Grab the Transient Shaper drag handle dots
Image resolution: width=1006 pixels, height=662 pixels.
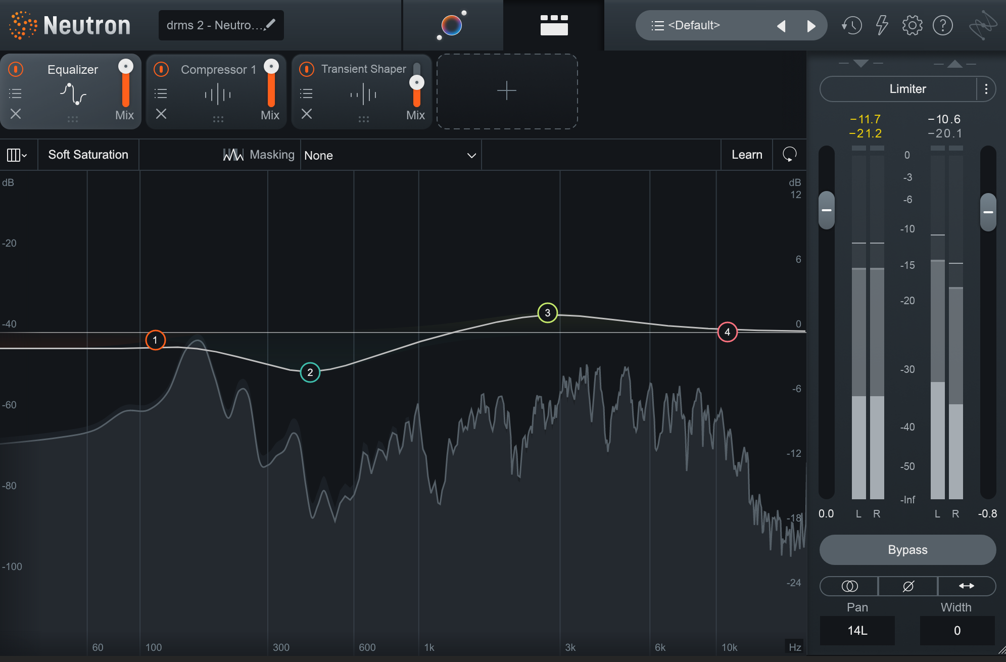click(364, 119)
